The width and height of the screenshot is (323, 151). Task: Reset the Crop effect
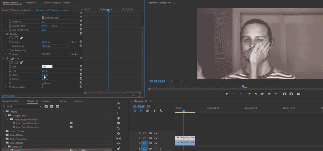click(x=81, y=58)
